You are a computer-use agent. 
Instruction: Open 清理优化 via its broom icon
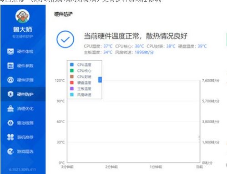10,109
